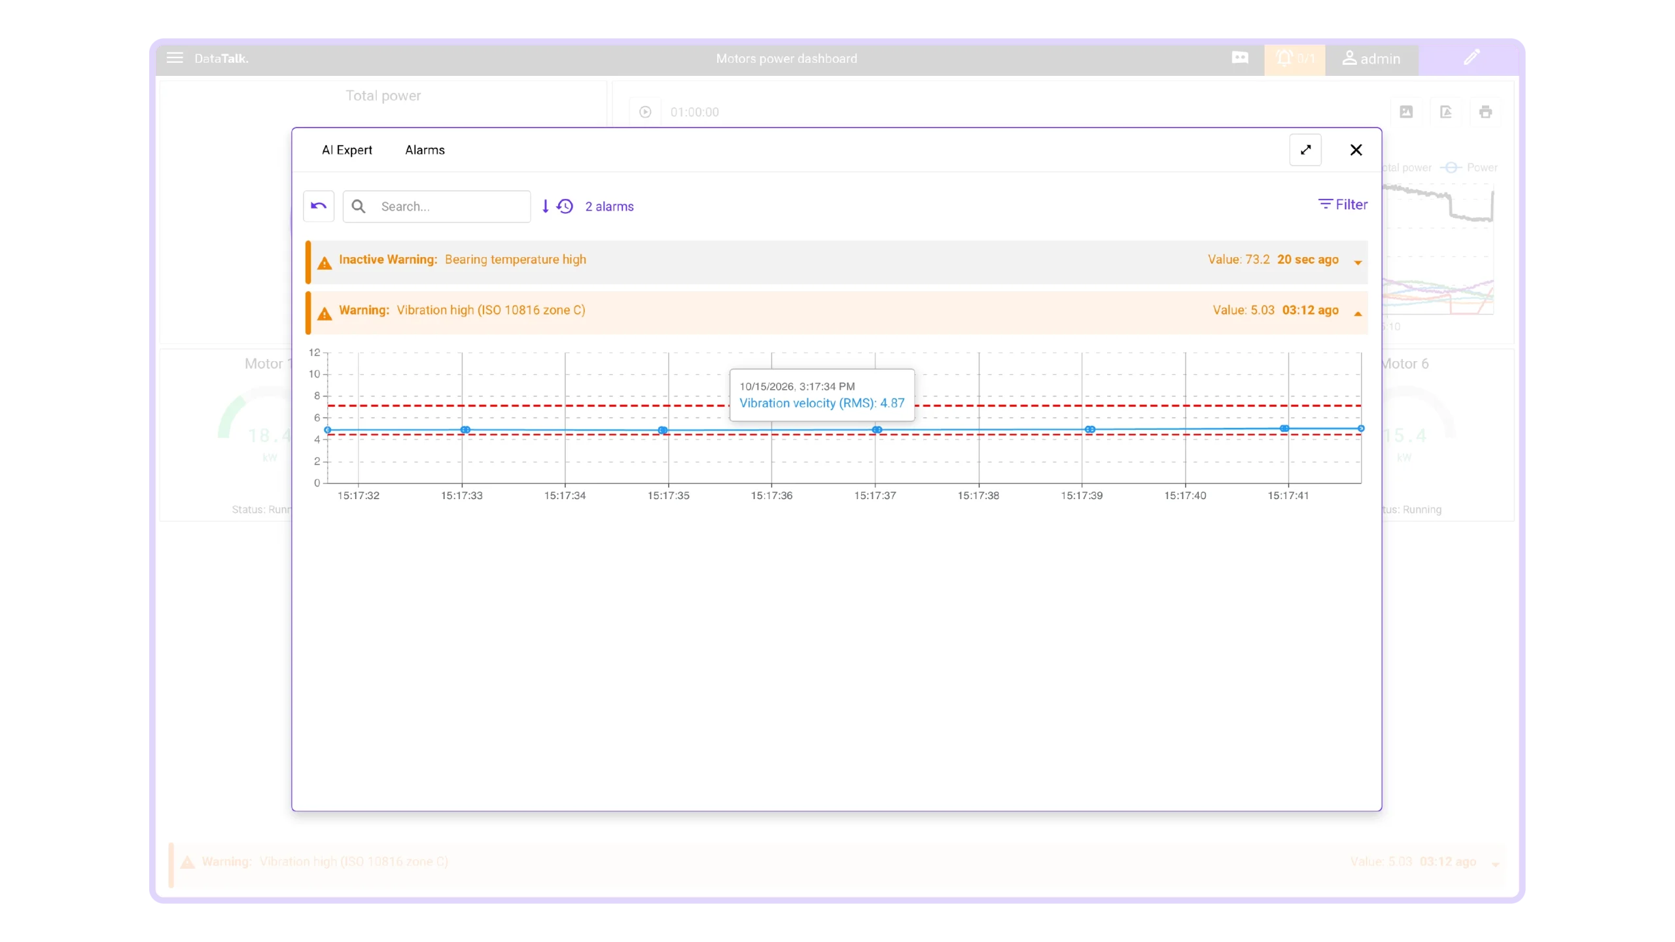Open the Filter options
The height and width of the screenshot is (942, 1675).
[1343, 204]
